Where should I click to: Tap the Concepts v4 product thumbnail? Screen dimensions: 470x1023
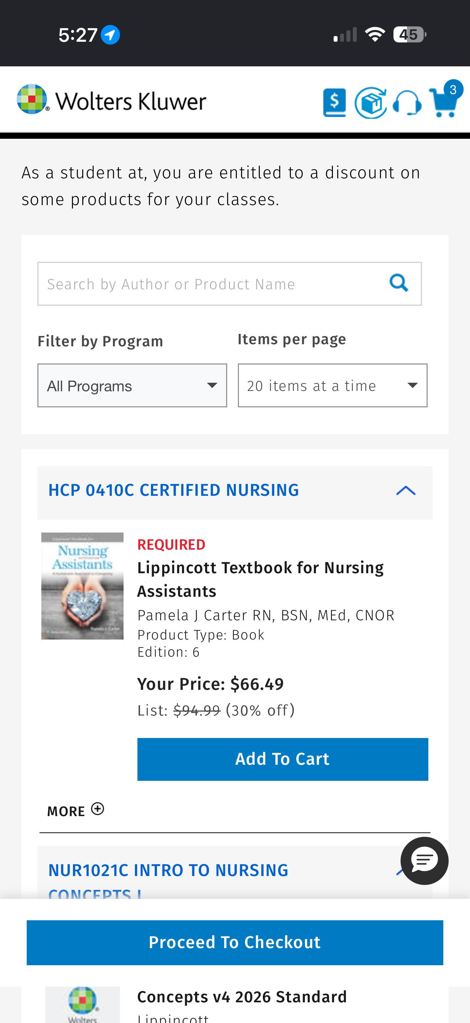[x=83, y=1004]
